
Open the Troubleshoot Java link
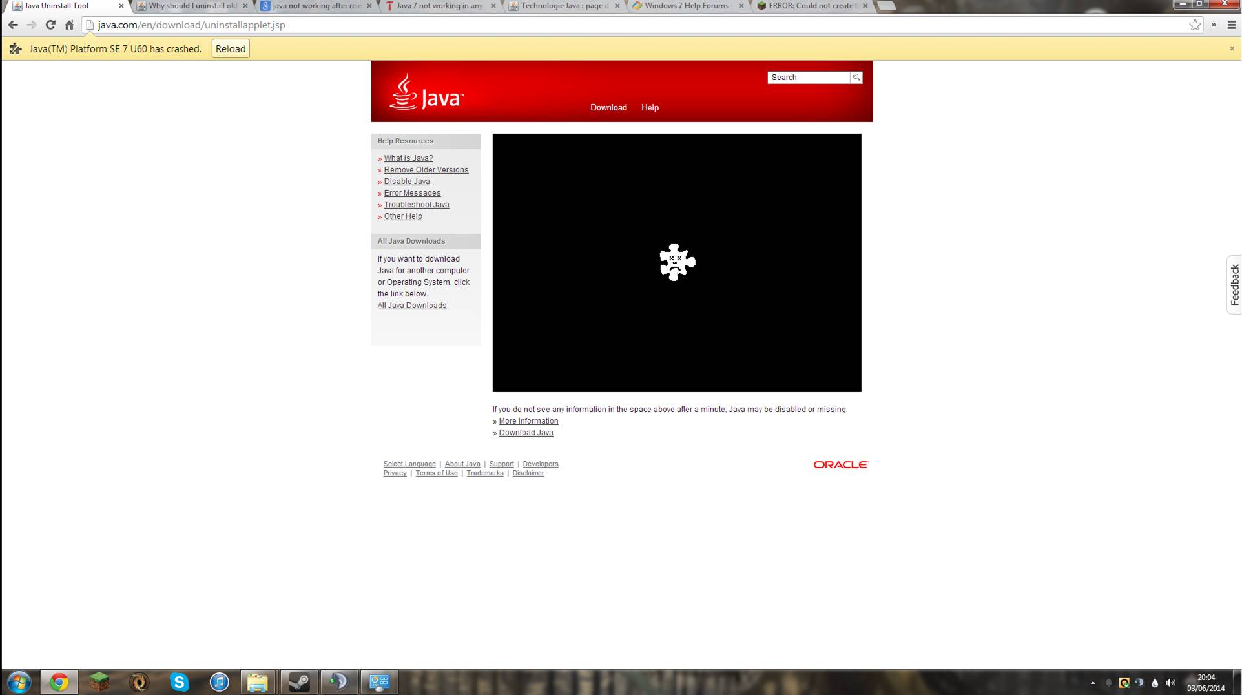(417, 205)
